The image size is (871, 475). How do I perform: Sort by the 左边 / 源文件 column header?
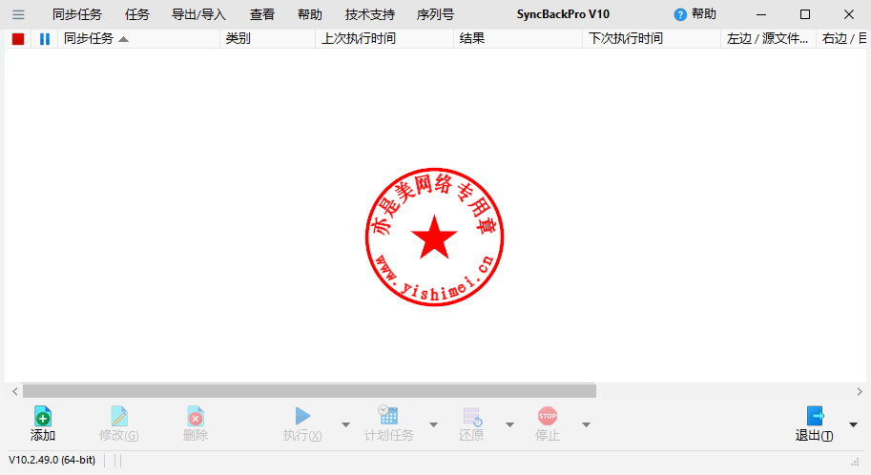pos(769,39)
